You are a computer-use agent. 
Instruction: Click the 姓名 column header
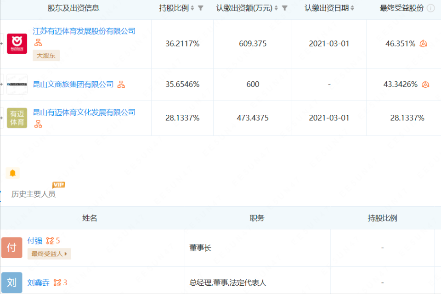[90, 218]
